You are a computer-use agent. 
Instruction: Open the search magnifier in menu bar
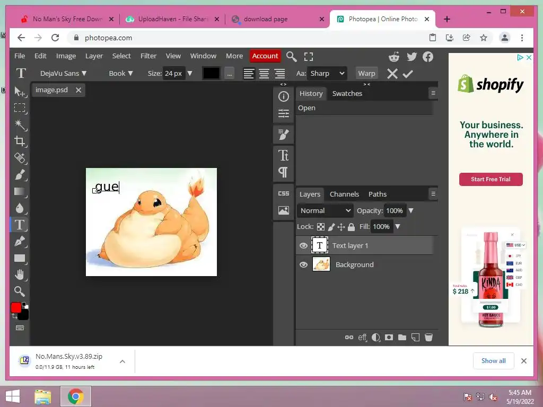point(292,56)
